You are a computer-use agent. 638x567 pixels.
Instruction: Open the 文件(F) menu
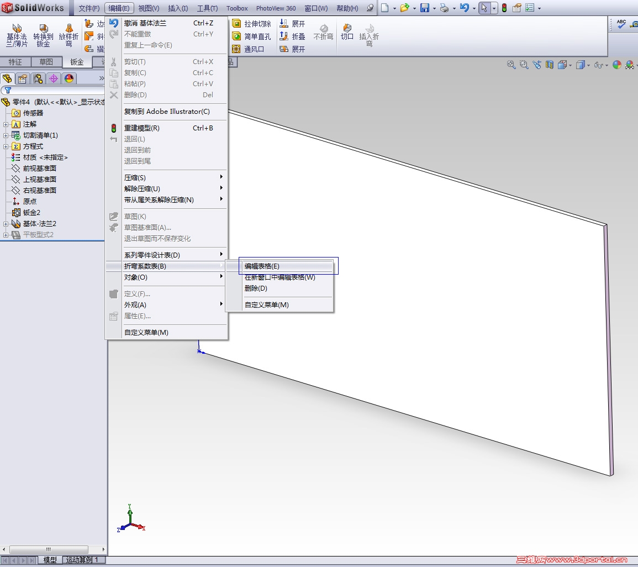[89, 8]
